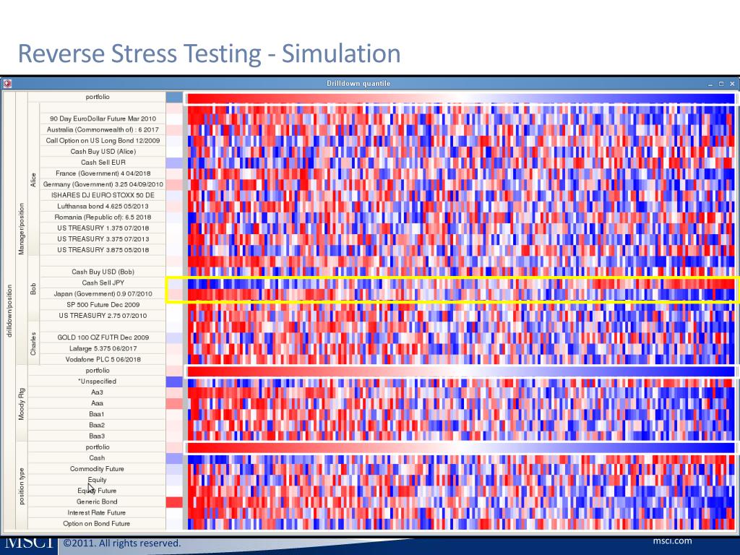Select the Equity Future label

98,491
